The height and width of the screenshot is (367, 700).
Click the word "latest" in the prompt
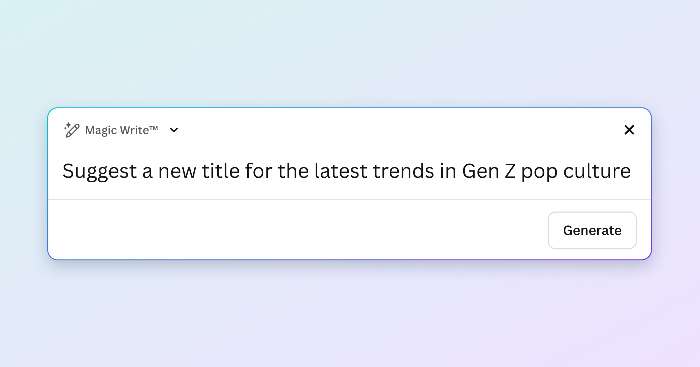[x=341, y=171]
